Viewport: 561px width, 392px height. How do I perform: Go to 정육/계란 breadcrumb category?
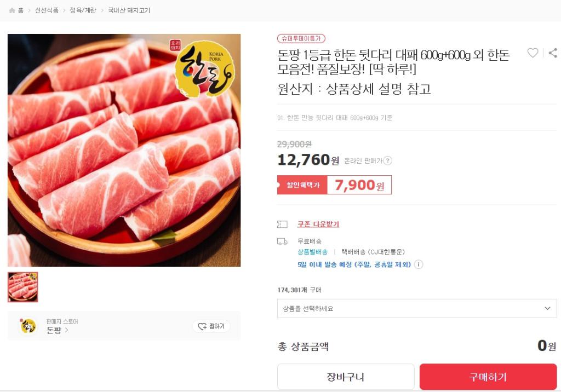83,10
